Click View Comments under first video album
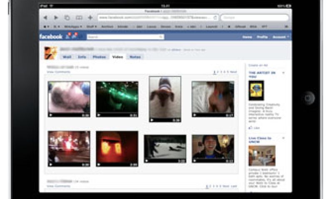Viewport: 333px width, 199px height. coord(58,72)
